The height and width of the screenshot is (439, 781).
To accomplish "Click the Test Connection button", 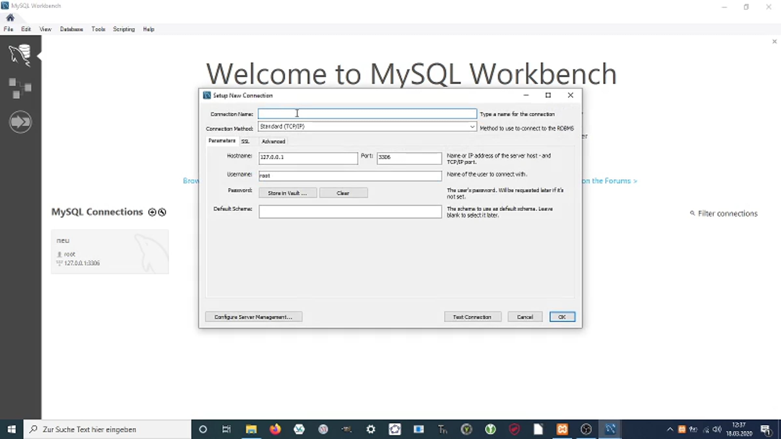I will [473, 317].
